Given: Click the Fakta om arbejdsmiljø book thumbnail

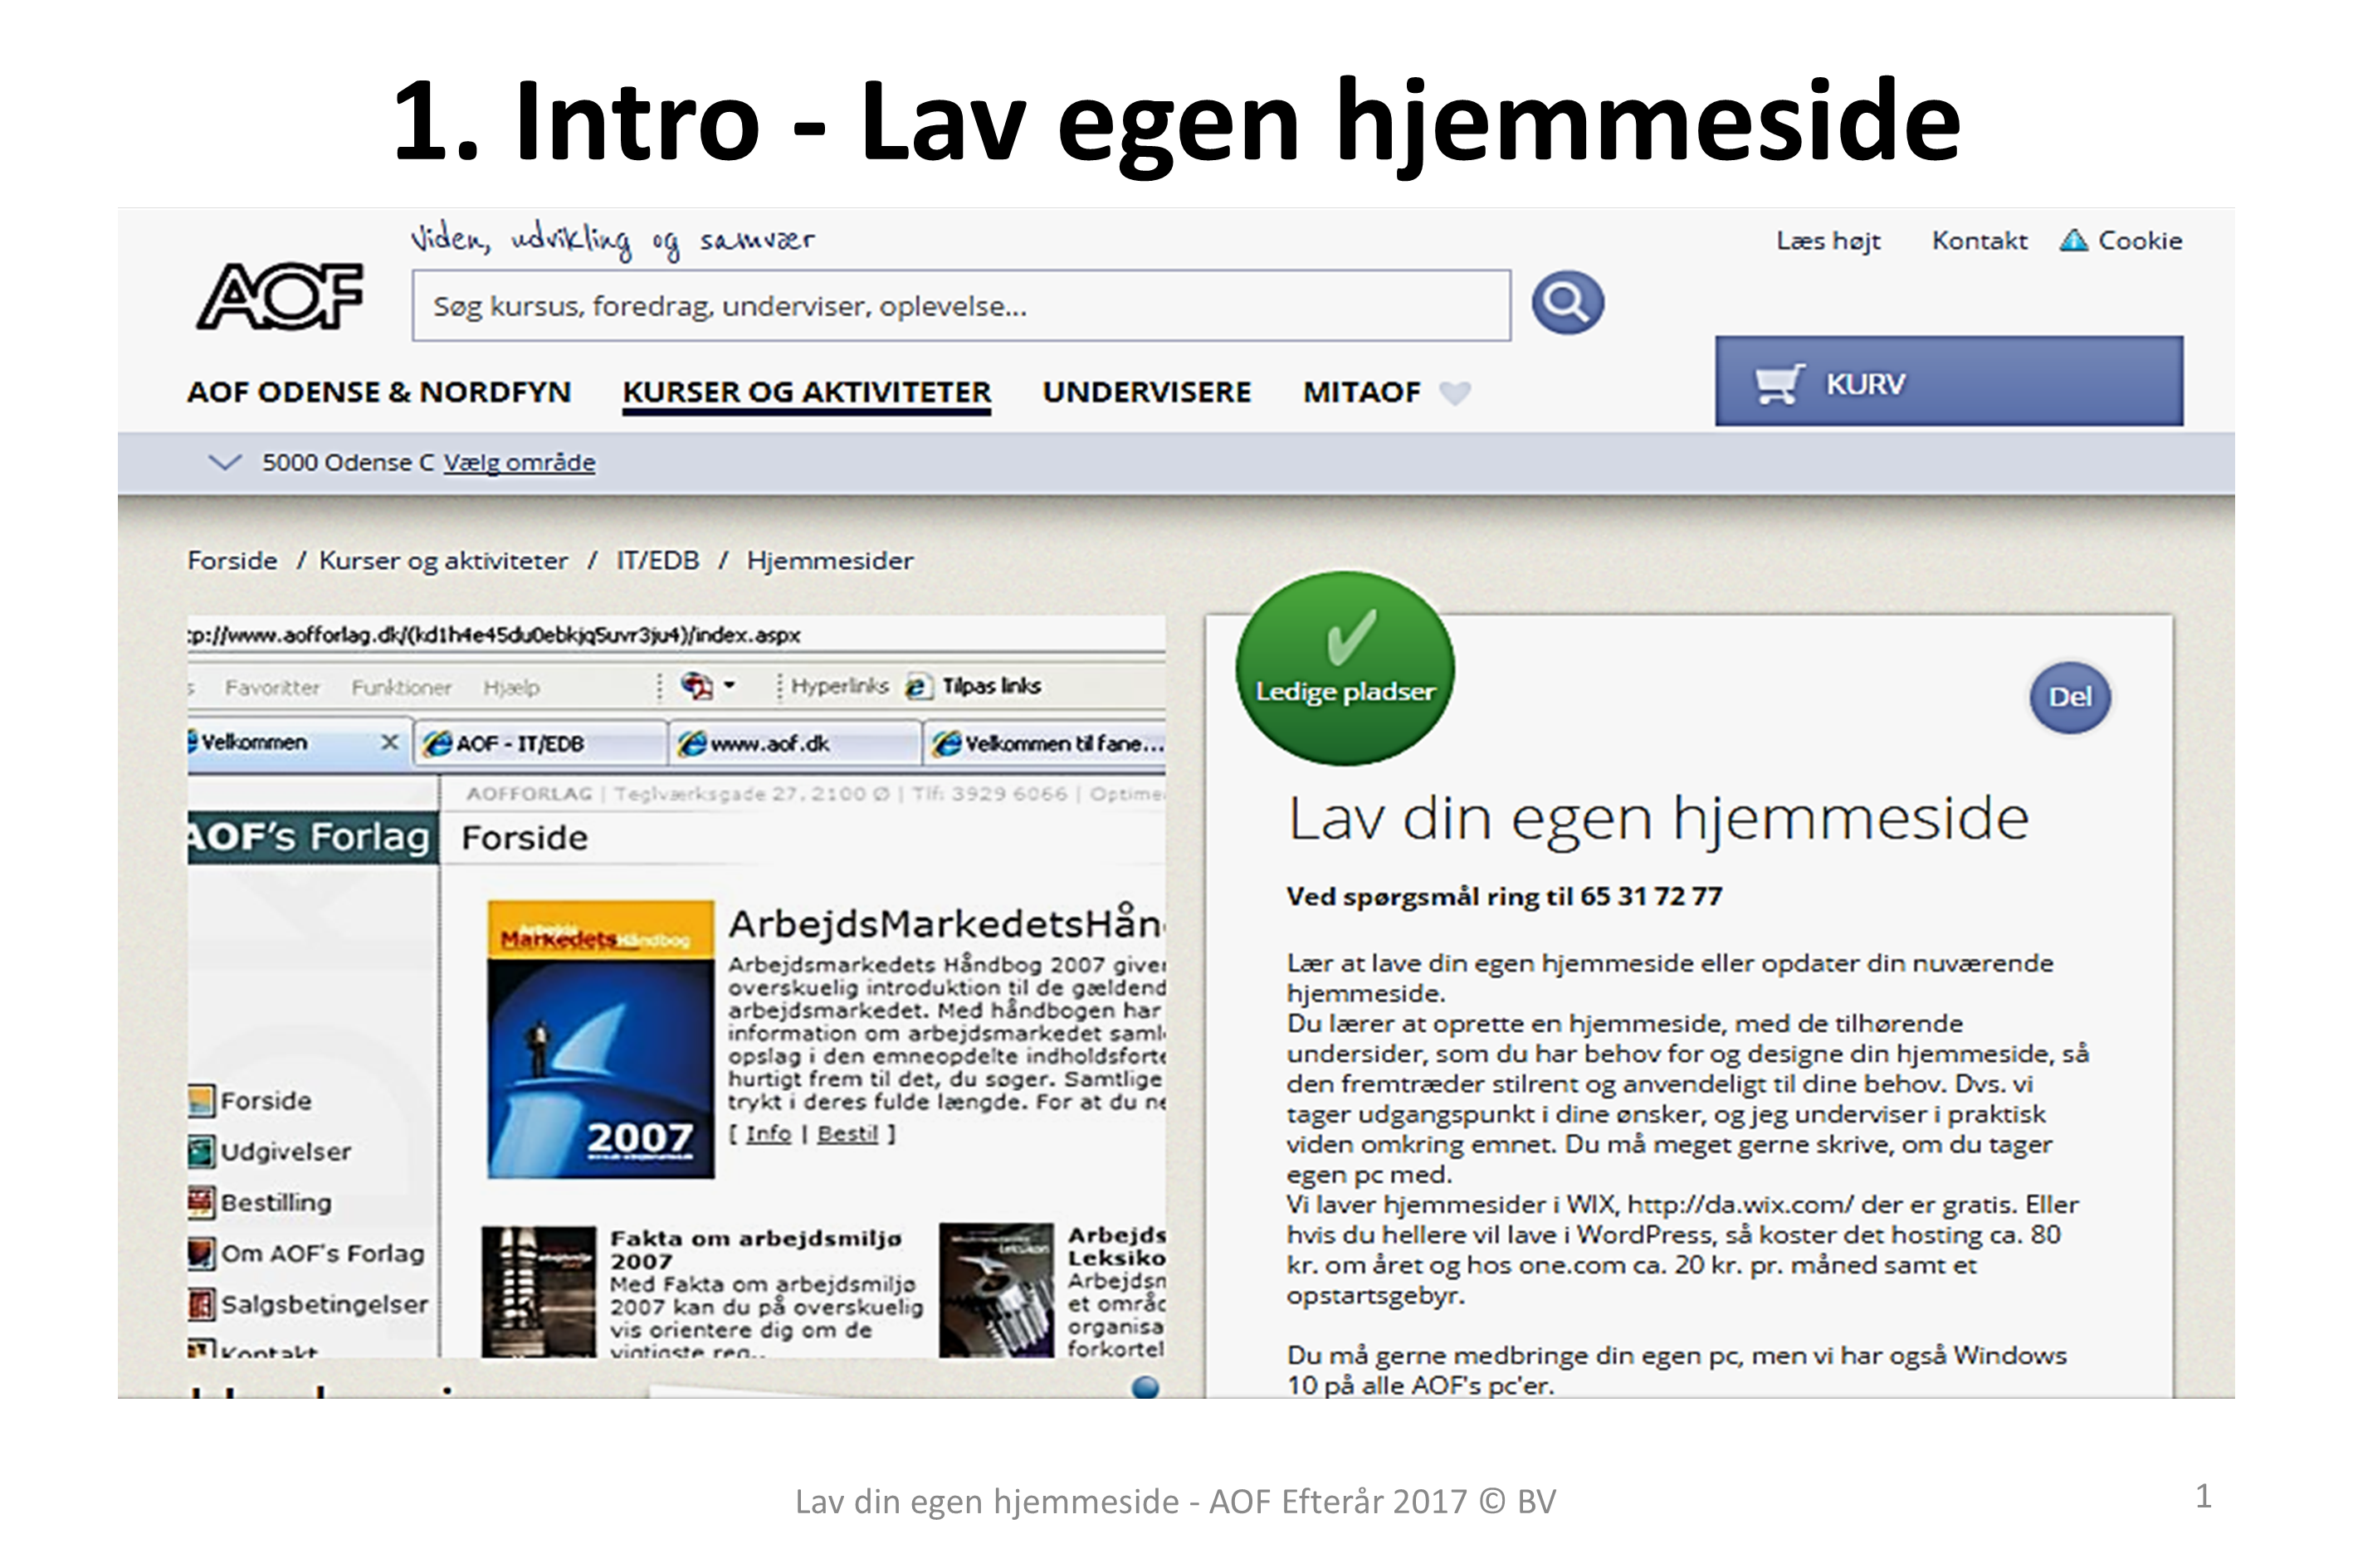Looking at the screenshot, I should [538, 1291].
